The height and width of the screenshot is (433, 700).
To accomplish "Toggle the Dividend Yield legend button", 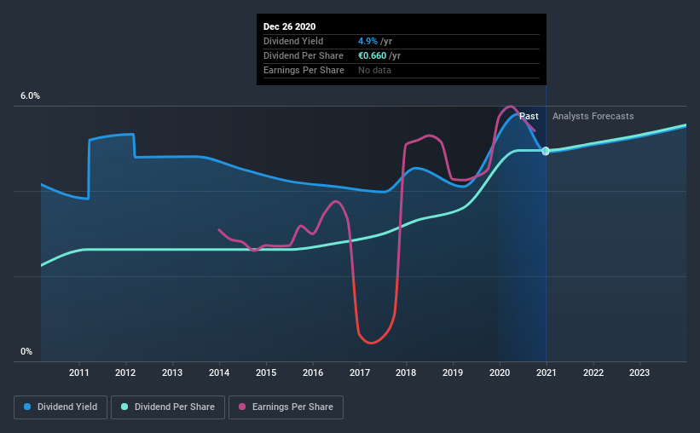I will pos(61,407).
